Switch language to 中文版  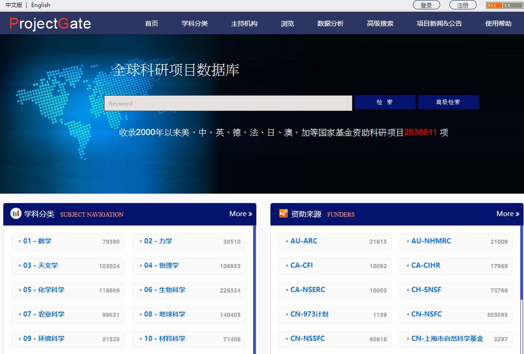[14, 5]
